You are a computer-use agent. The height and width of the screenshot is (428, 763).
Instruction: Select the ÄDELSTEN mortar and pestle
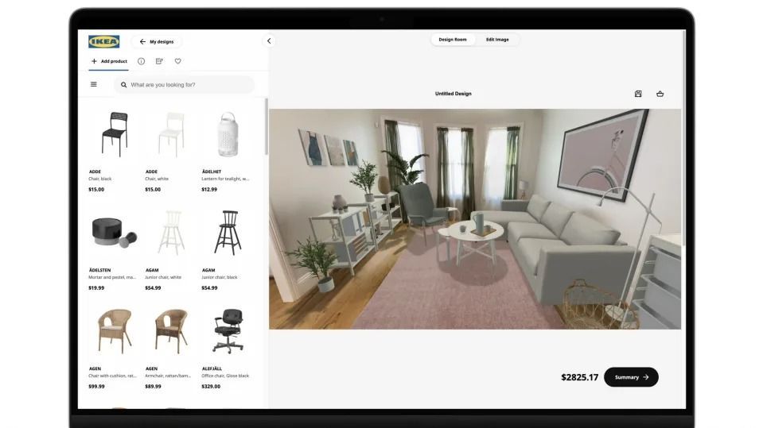(x=115, y=233)
